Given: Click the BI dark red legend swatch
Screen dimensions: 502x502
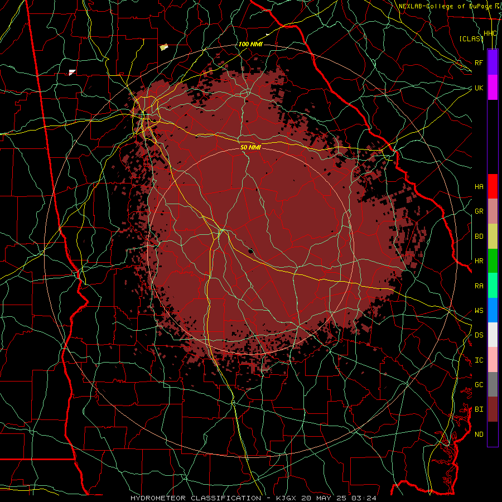Looking at the screenshot, I should 493,409.
